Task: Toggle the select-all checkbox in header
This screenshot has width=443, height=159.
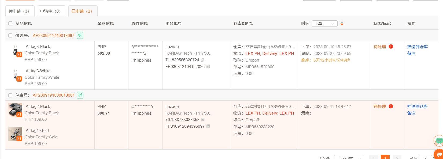Action: [10, 24]
